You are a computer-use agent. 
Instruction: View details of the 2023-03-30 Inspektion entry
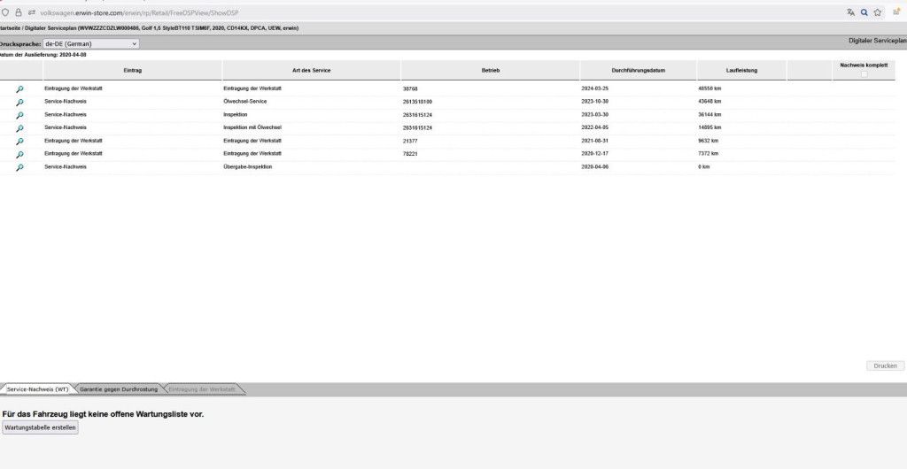(x=19, y=115)
